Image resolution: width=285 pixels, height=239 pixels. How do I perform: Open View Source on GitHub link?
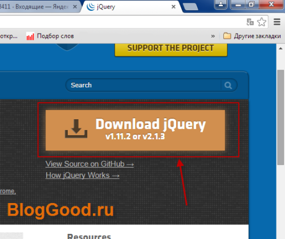[x=89, y=164]
